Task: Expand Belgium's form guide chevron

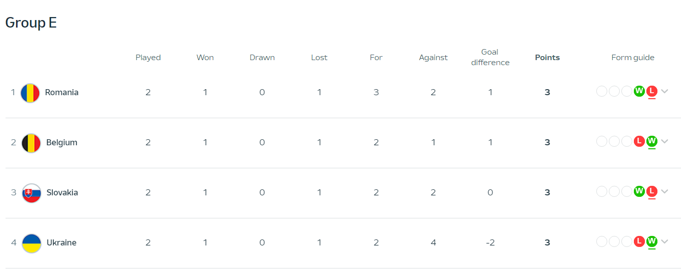Action: click(665, 141)
